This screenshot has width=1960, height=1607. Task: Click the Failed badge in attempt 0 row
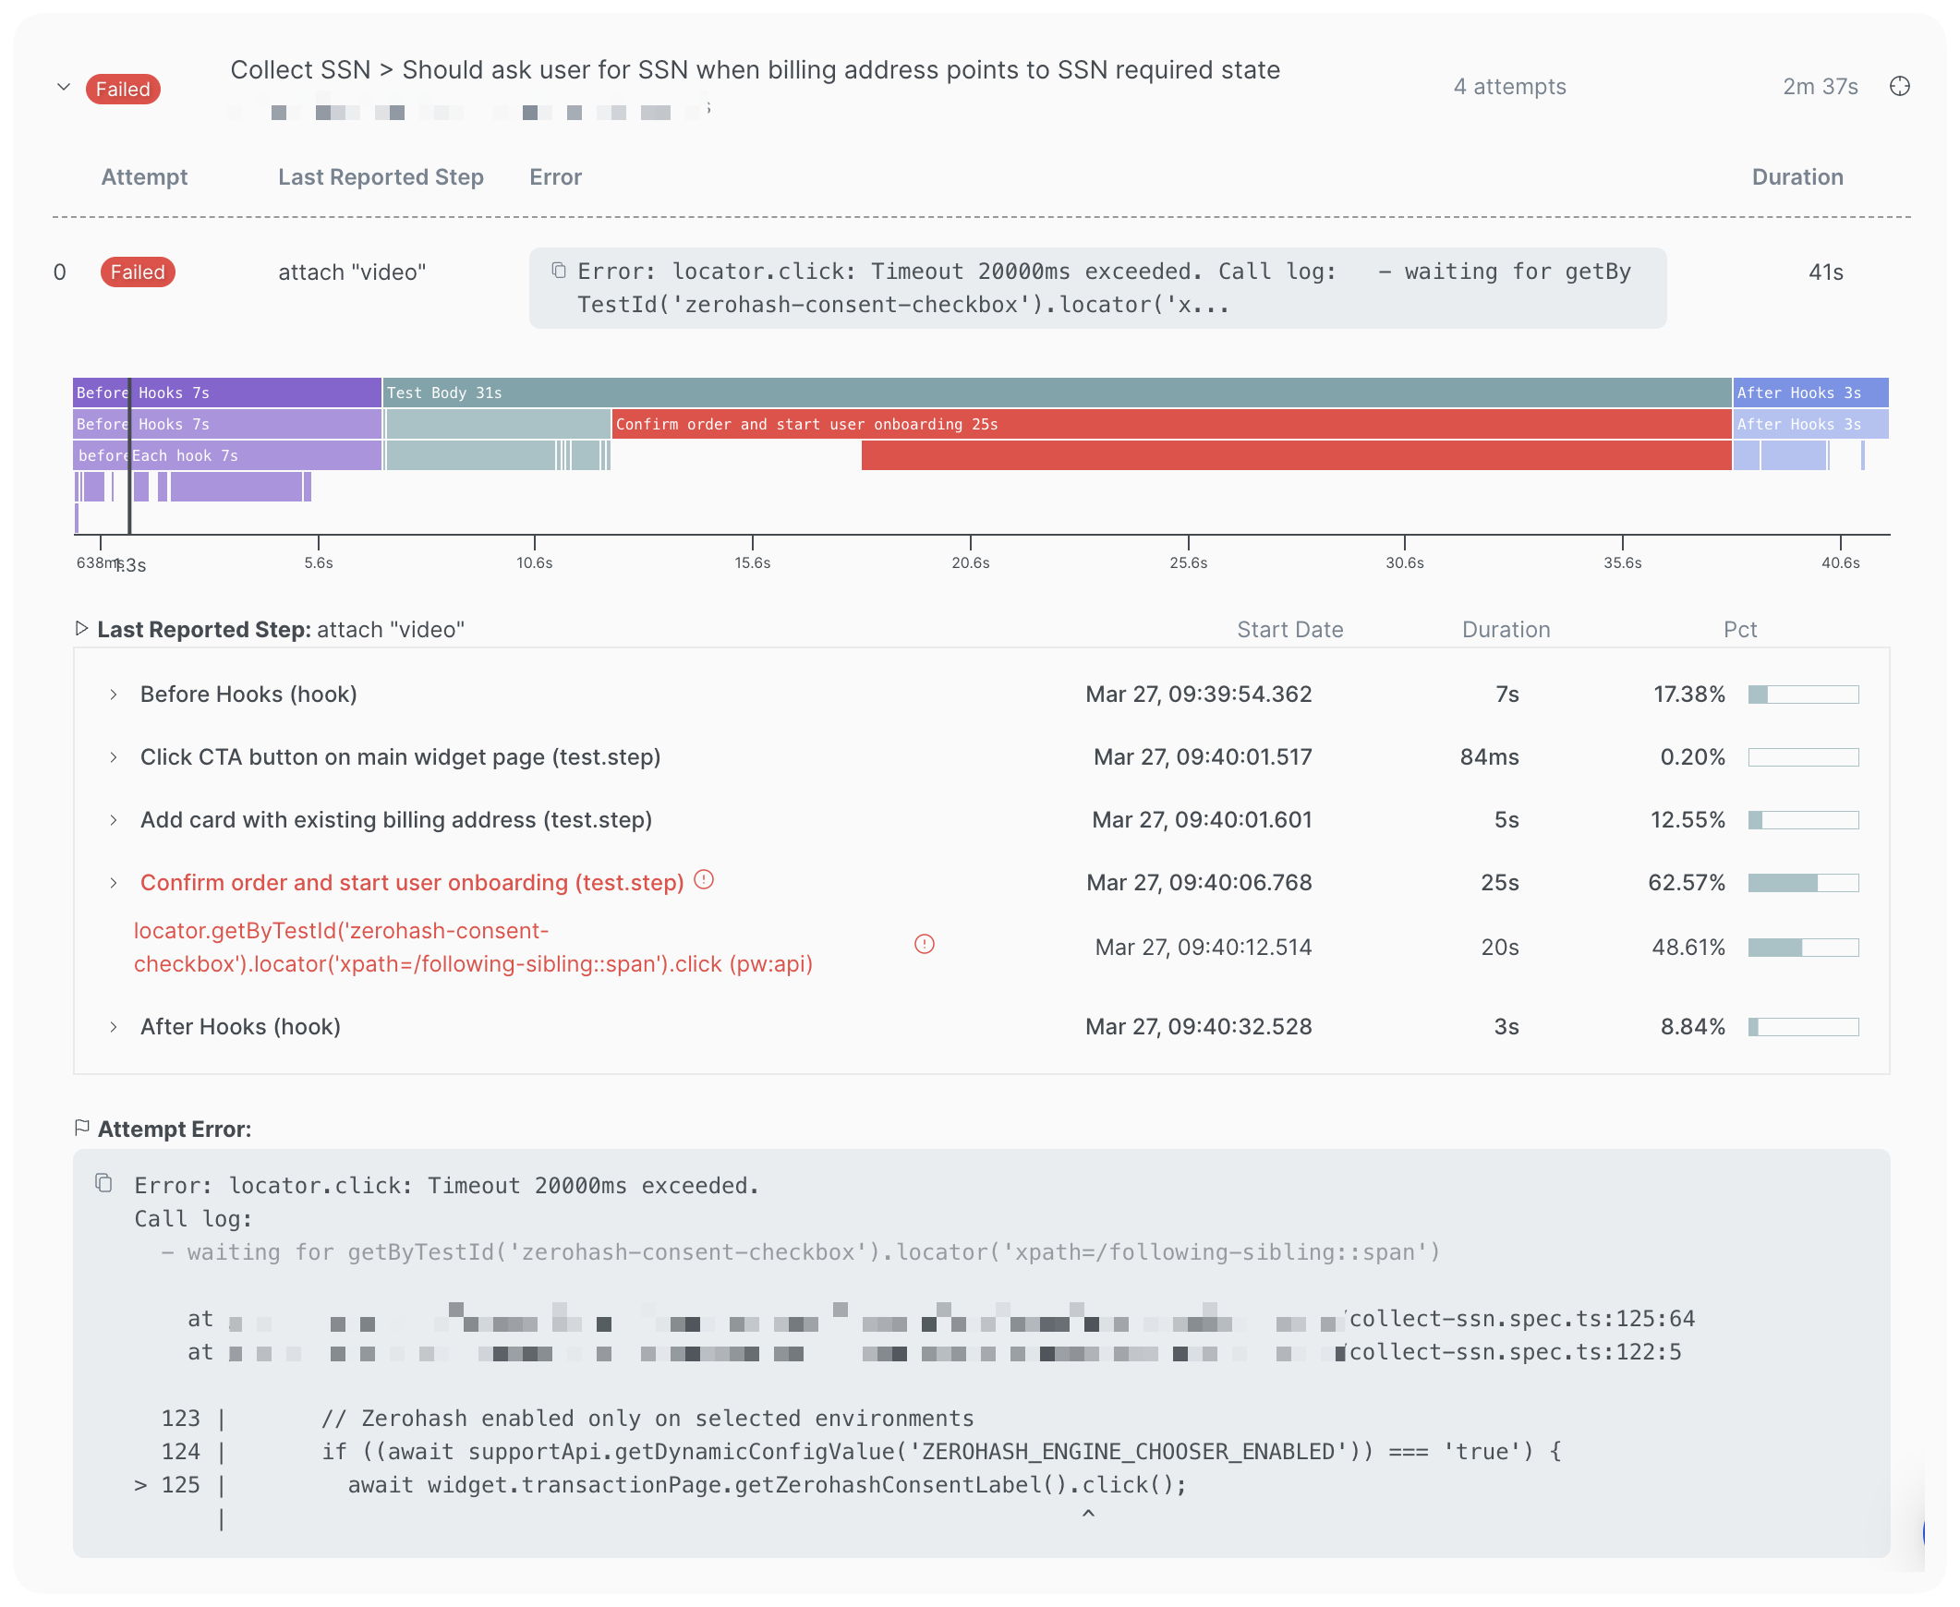click(x=137, y=272)
